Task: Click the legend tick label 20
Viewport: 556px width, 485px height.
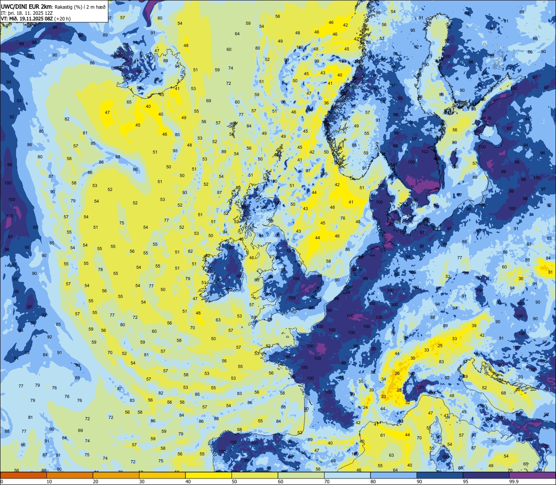Action: coord(96,482)
